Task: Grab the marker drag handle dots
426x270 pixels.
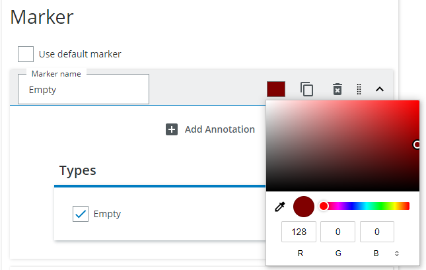Action: (359, 89)
